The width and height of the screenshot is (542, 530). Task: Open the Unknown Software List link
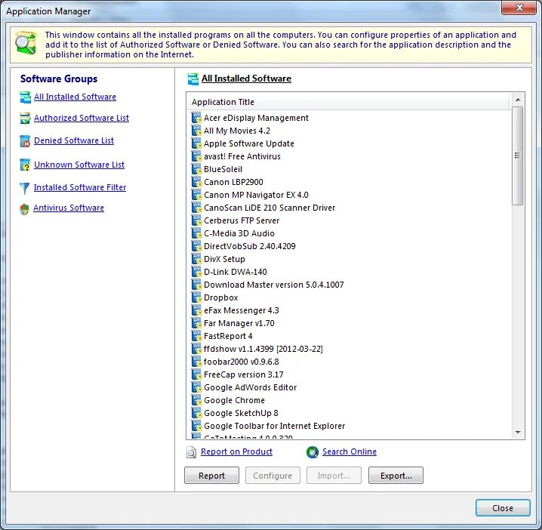pos(79,165)
